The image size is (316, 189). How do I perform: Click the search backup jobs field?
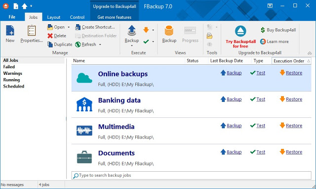tap(191, 175)
